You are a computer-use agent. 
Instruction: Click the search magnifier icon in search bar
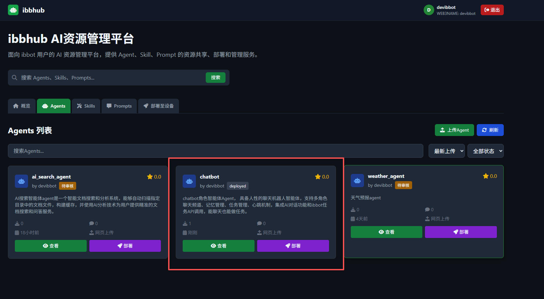pos(15,78)
